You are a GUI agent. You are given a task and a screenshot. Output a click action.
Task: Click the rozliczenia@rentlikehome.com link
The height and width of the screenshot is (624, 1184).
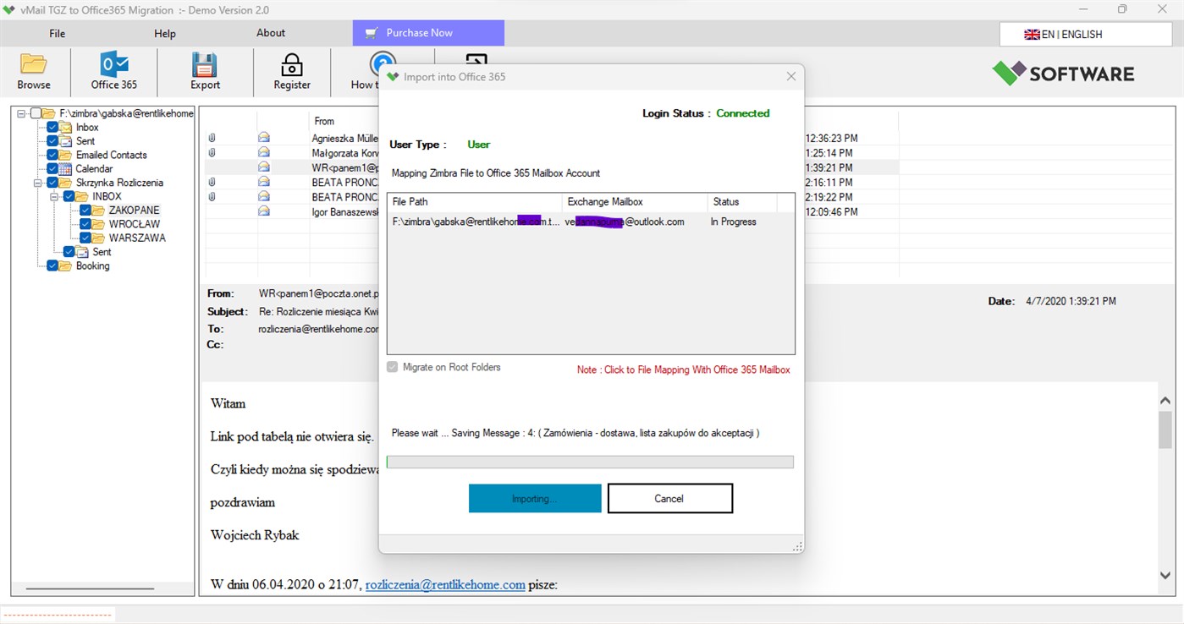tap(445, 584)
